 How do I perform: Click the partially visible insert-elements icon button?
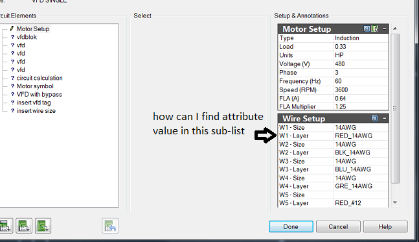(x=6, y=226)
